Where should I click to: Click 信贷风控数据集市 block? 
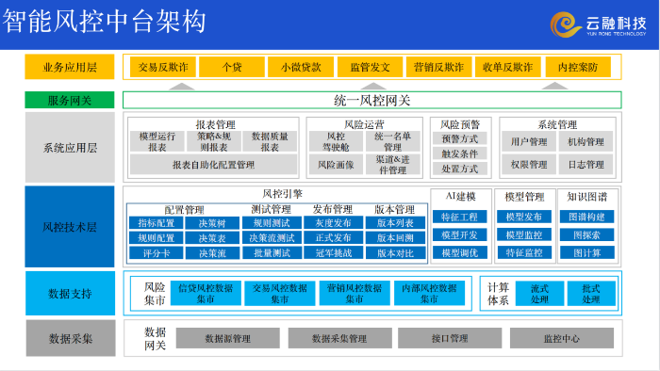coord(206,293)
